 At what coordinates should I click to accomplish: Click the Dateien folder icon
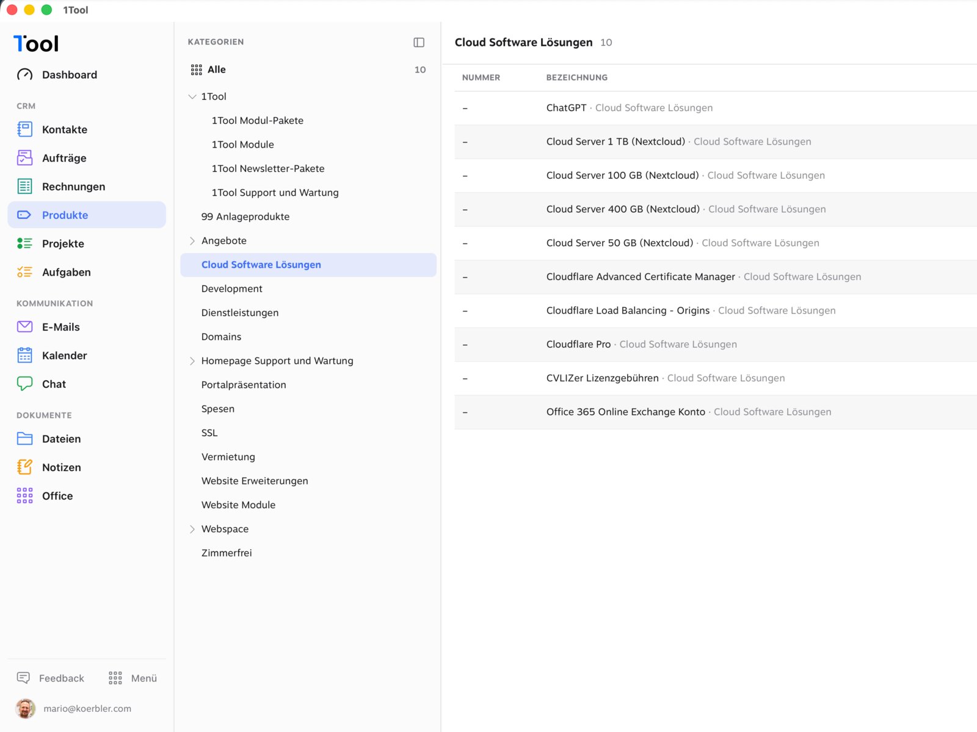(x=25, y=439)
